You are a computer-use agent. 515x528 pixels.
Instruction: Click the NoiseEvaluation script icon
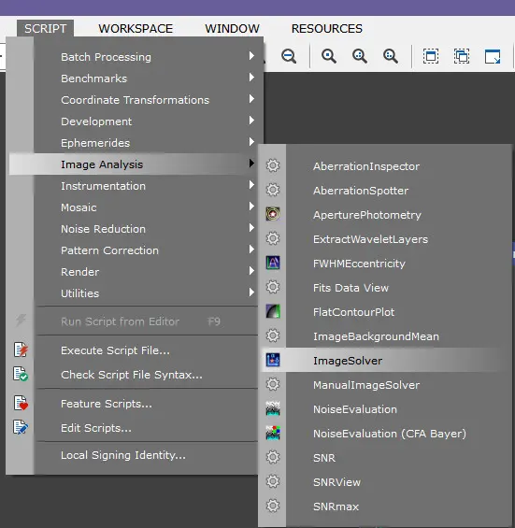point(273,408)
